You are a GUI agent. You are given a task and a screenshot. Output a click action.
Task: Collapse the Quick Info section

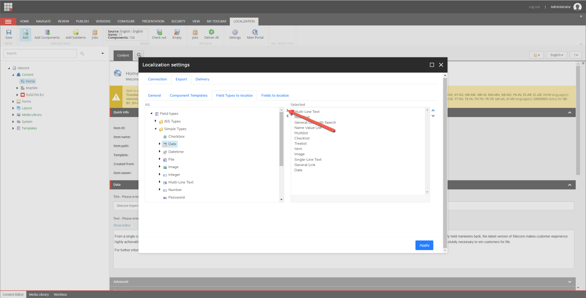[x=569, y=113]
